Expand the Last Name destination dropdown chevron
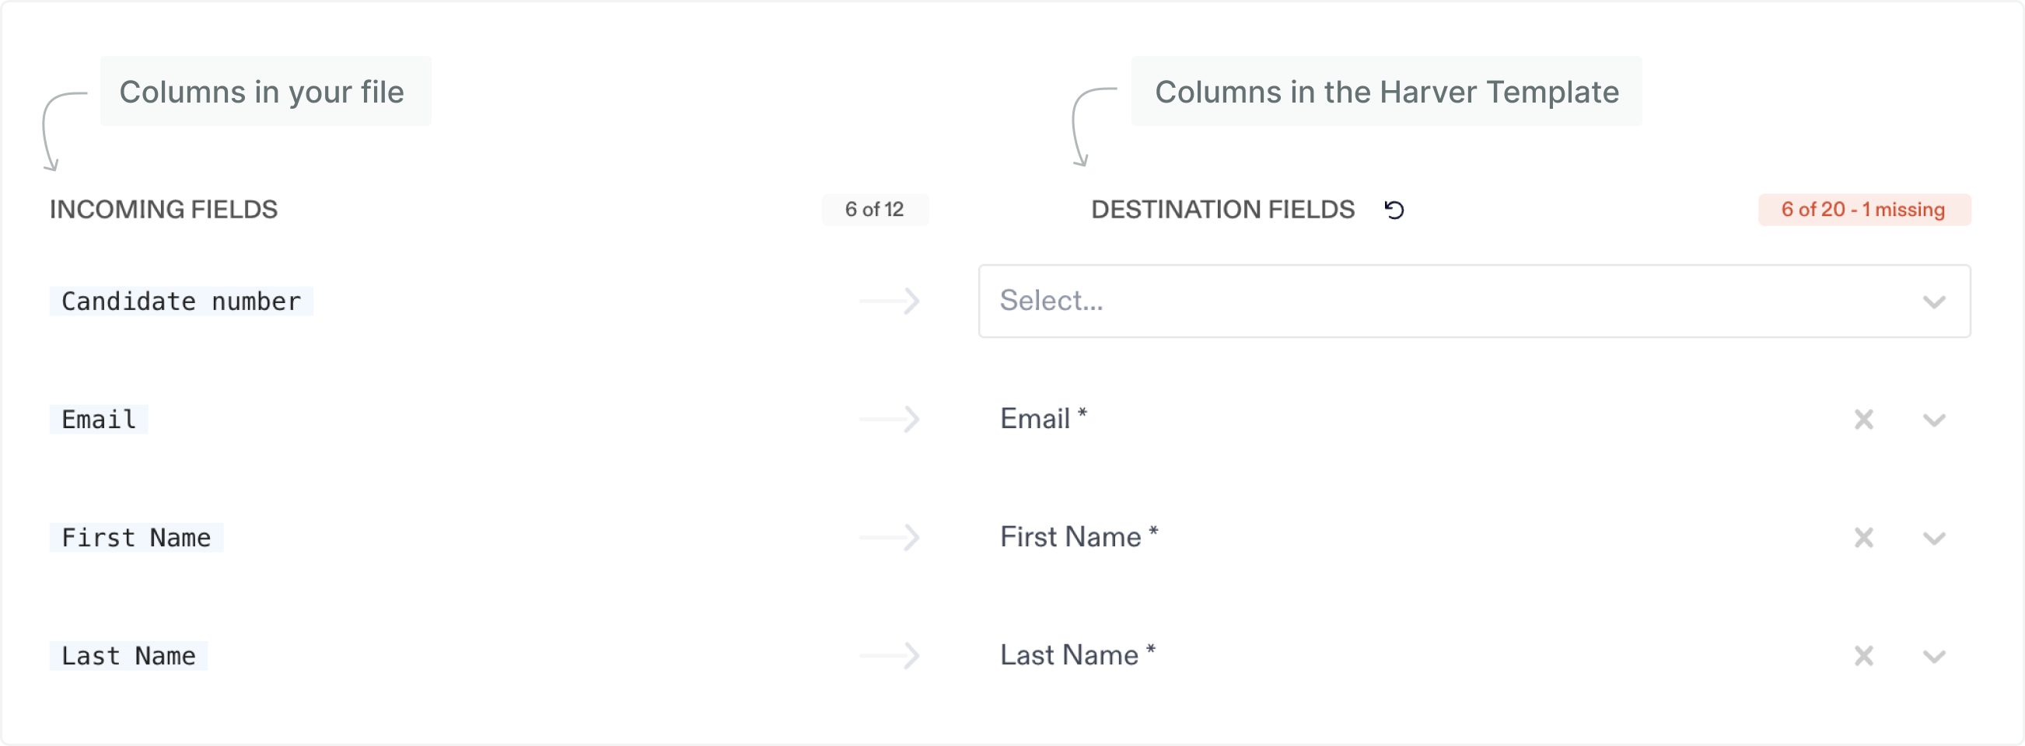 coord(1934,657)
